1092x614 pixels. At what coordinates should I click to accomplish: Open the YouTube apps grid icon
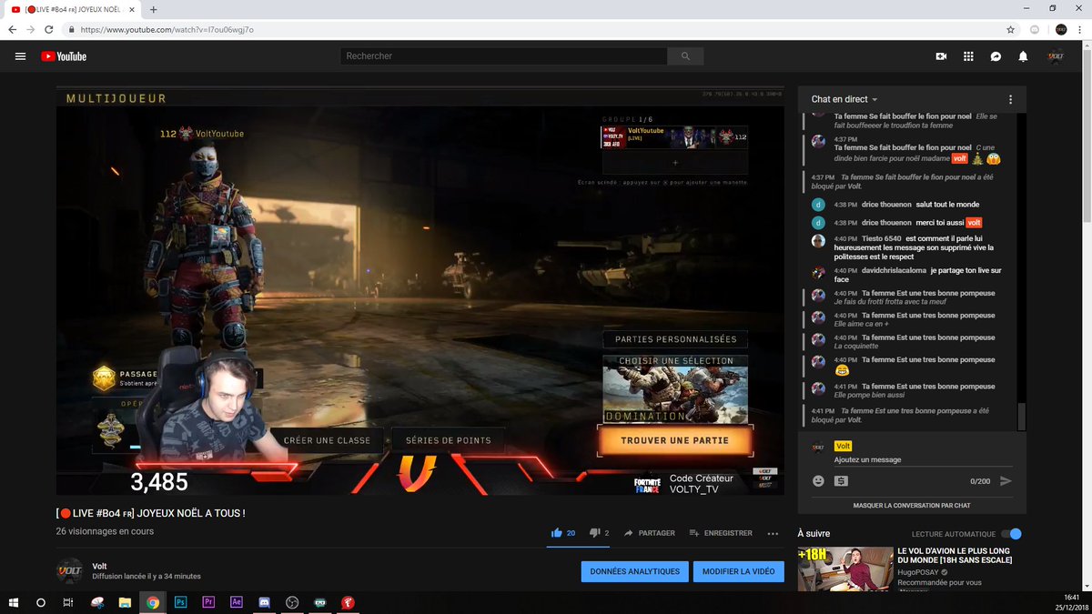968,56
